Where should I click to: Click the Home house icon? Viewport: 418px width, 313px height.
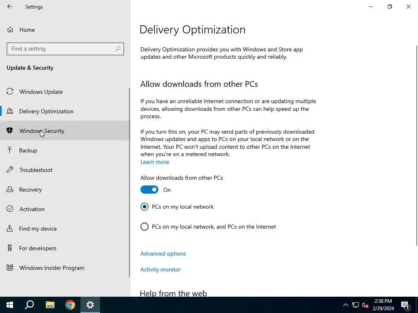[10, 29]
